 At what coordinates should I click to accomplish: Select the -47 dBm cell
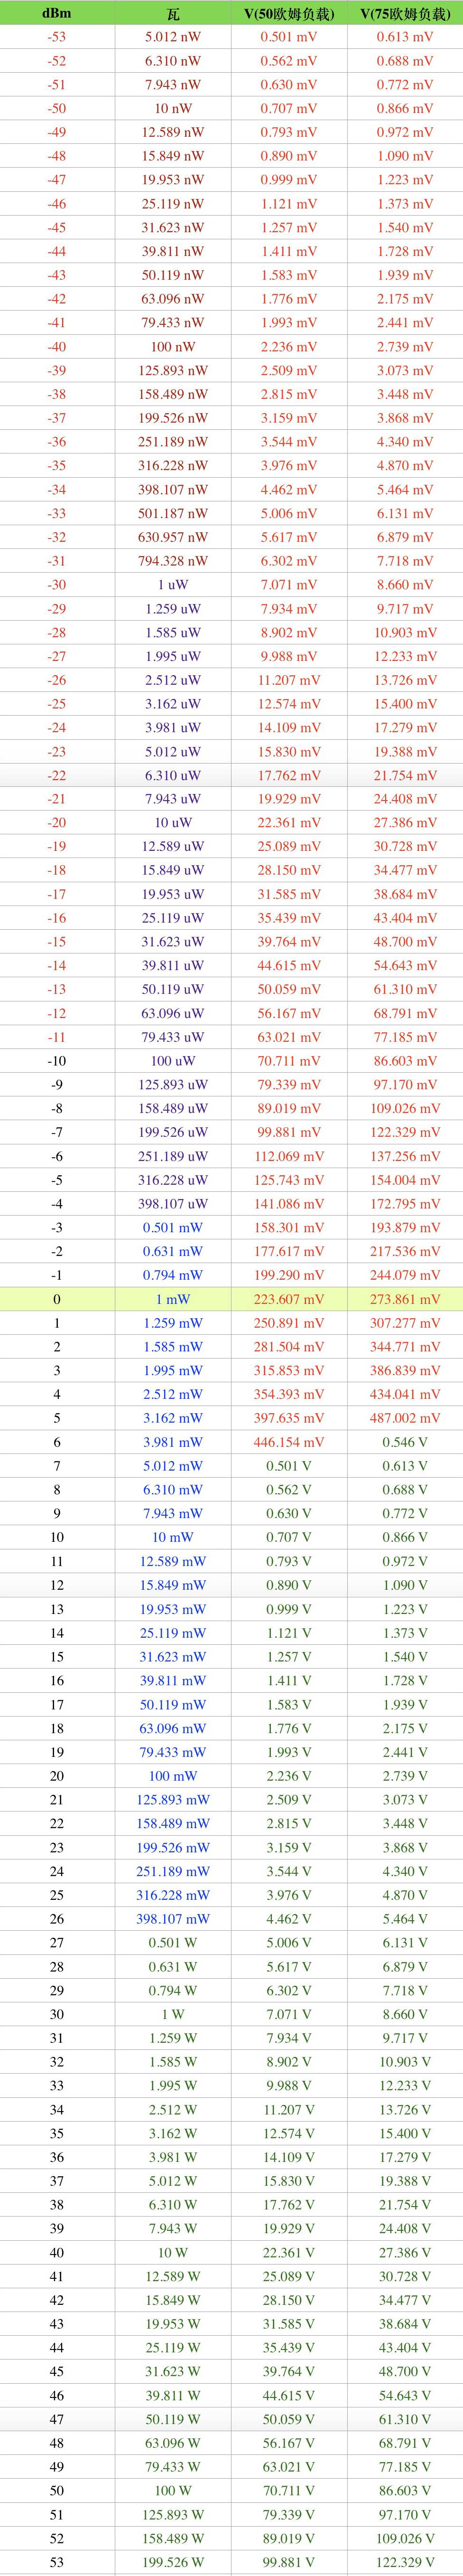tap(57, 180)
